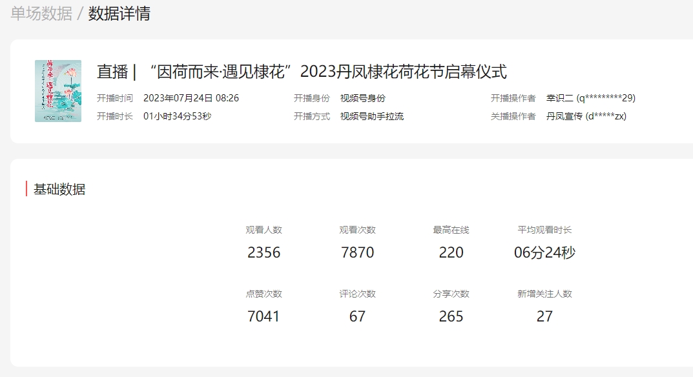Select the 最高在线 value 220
This screenshot has width=693, height=377.
click(x=451, y=252)
